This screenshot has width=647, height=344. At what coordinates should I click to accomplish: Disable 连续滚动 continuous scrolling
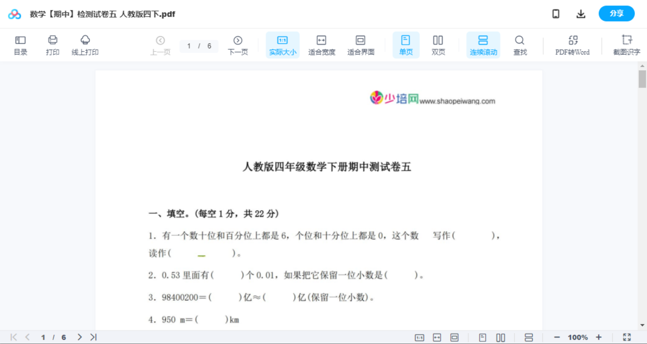483,45
